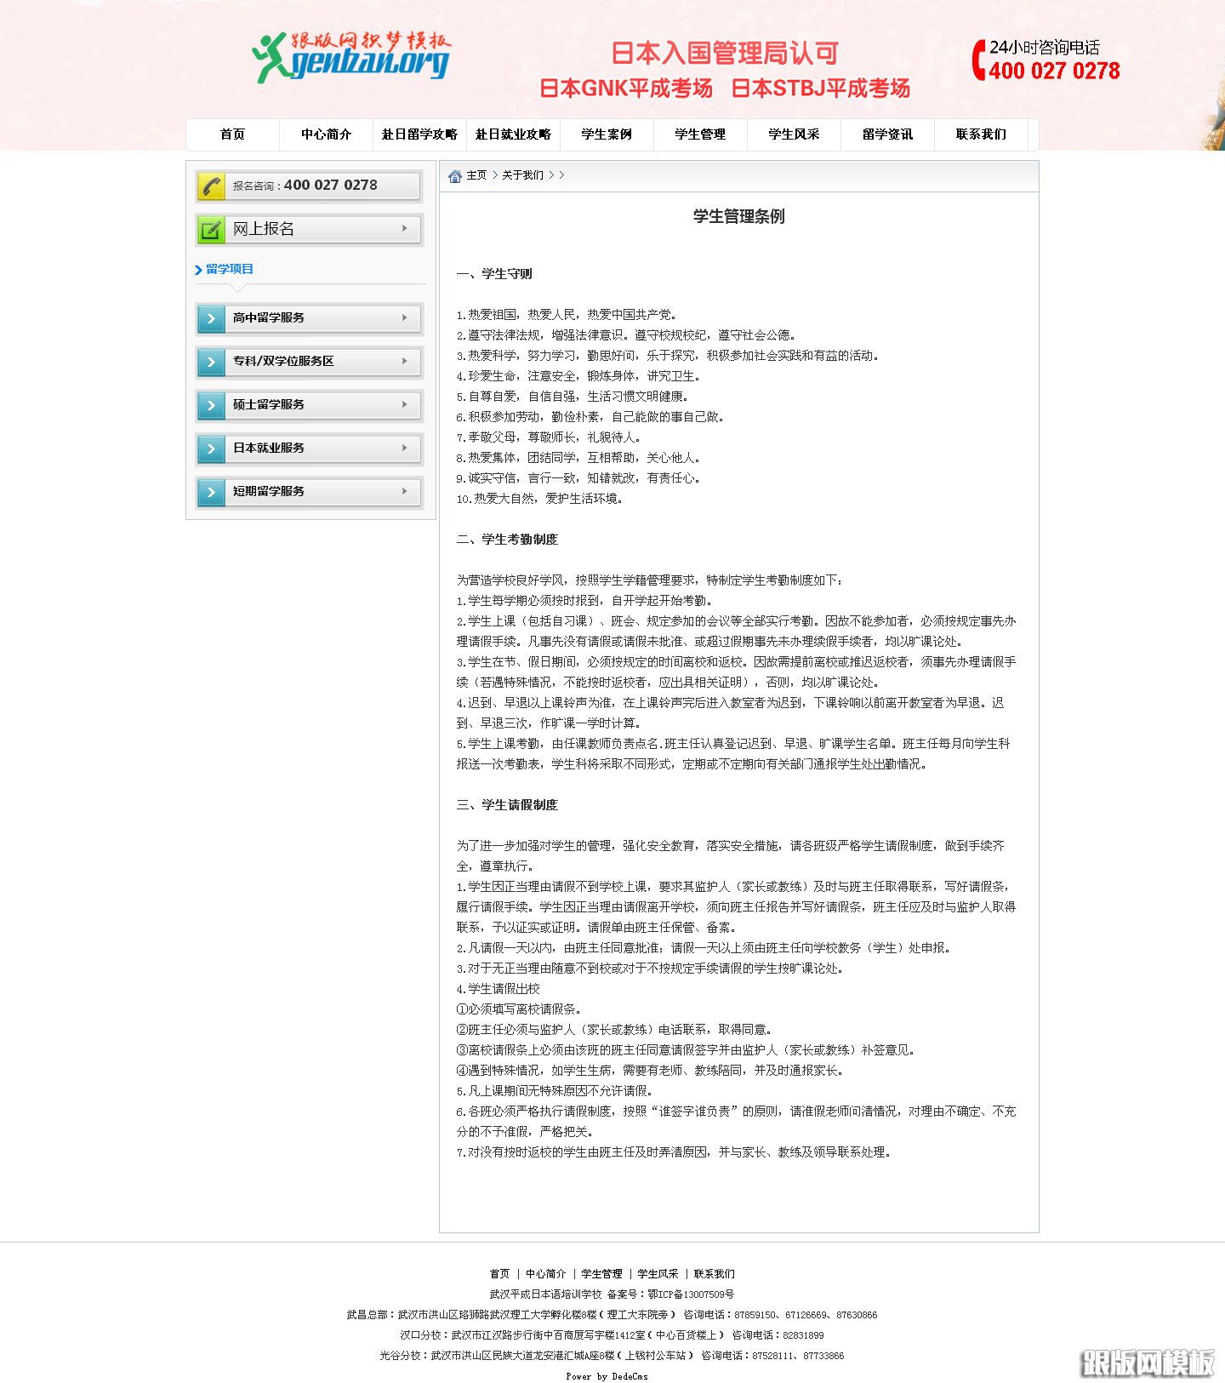Viewport: 1225px width, 1383px height.
Task: Expand 专科/双学位服务区 via its right arrow
Action: 405,361
